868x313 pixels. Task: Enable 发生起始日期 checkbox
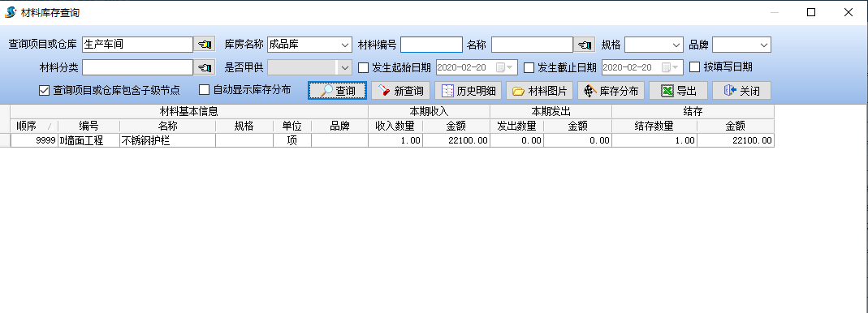pyautogui.click(x=363, y=67)
